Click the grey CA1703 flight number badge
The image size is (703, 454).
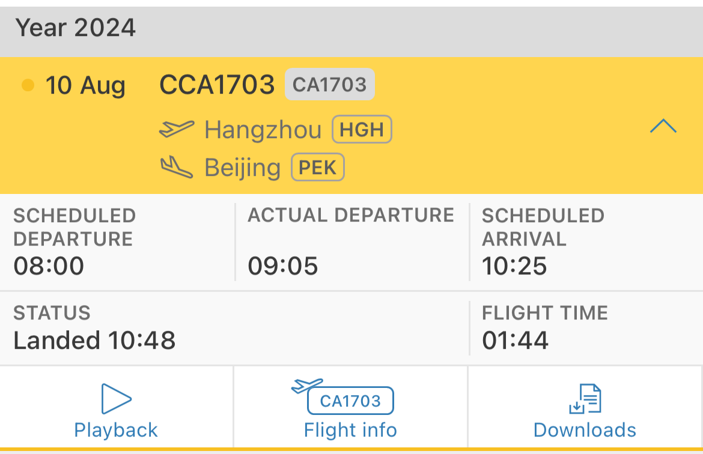point(329,85)
